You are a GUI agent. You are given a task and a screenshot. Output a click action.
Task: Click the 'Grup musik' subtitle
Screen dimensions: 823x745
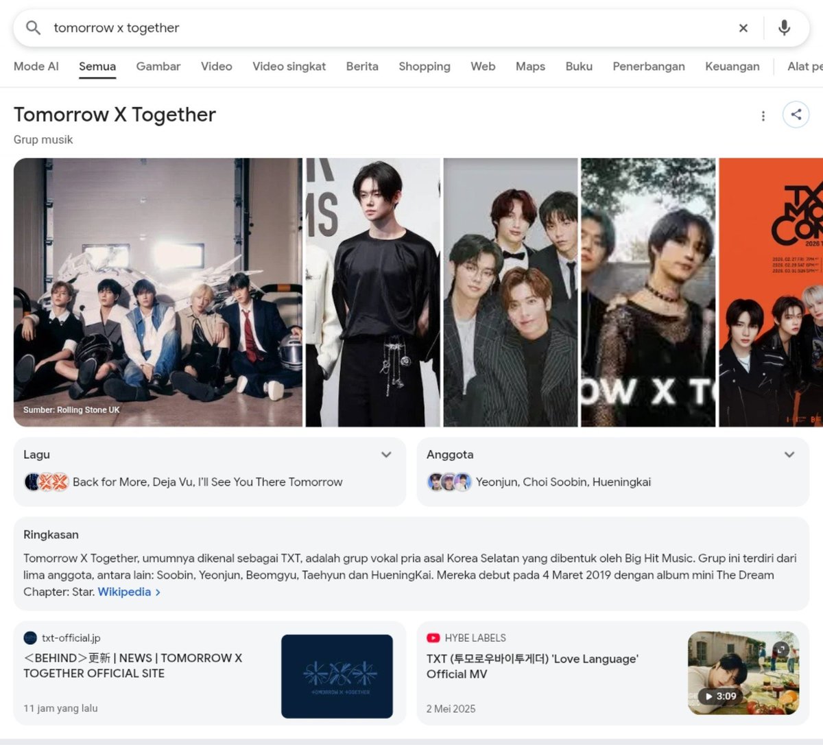[43, 139]
